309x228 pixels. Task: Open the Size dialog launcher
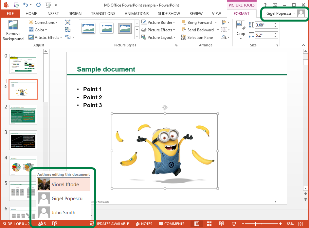(277, 45)
